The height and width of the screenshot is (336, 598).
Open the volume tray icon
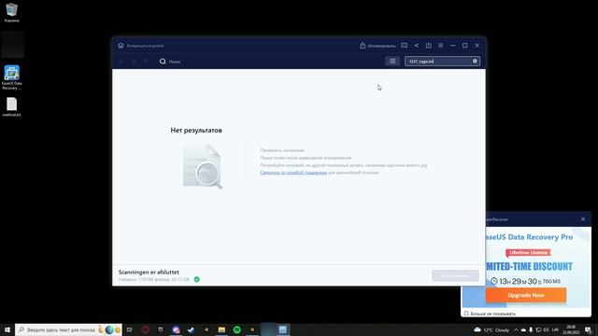546,329
